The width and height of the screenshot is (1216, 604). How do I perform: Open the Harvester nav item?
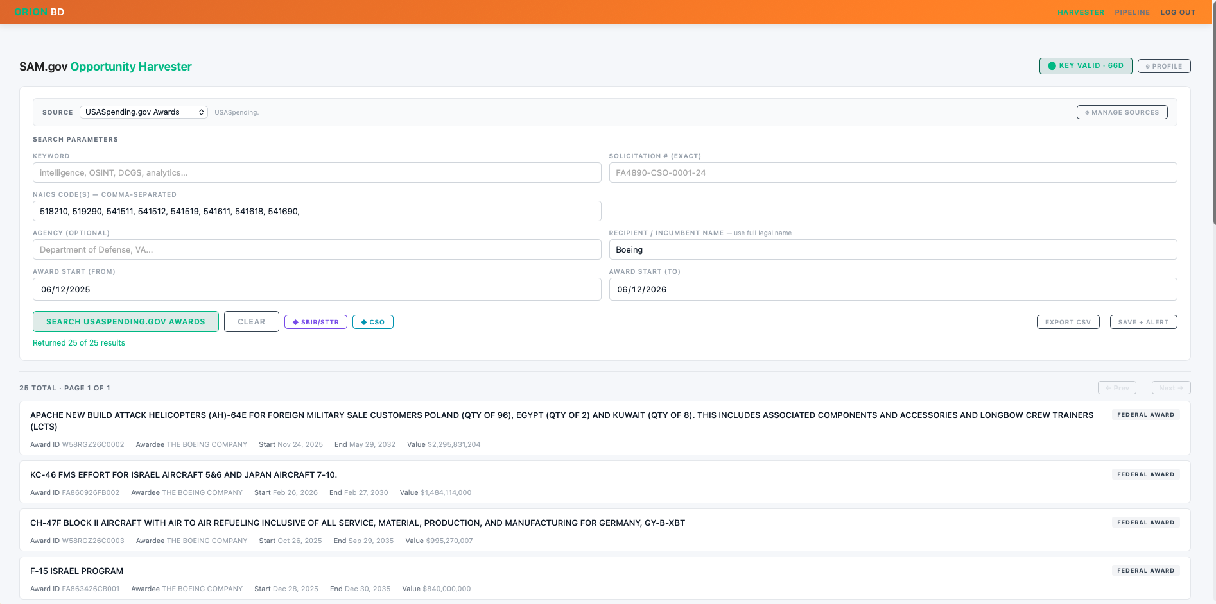click(x=1081, y=12)
